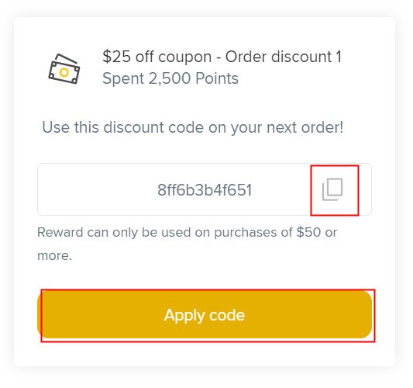Click 'Use this discount code on your next order!'
This screenshot has height=388, width=413.
(x=193, y=127)
